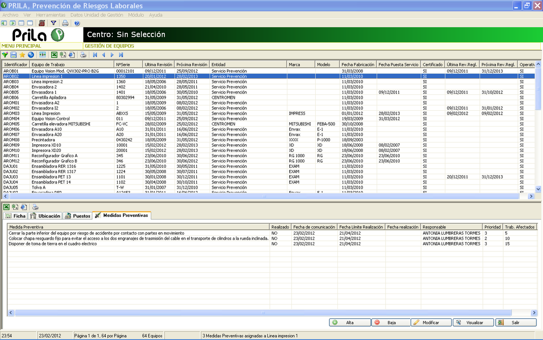Click the filter funnel icon in top toolbar

[54, 23]
